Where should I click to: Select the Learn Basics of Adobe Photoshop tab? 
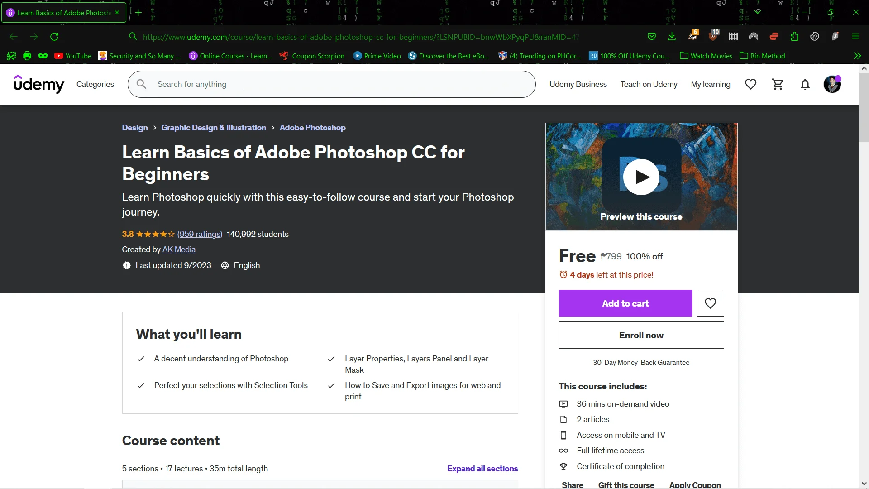pos(63,13)
